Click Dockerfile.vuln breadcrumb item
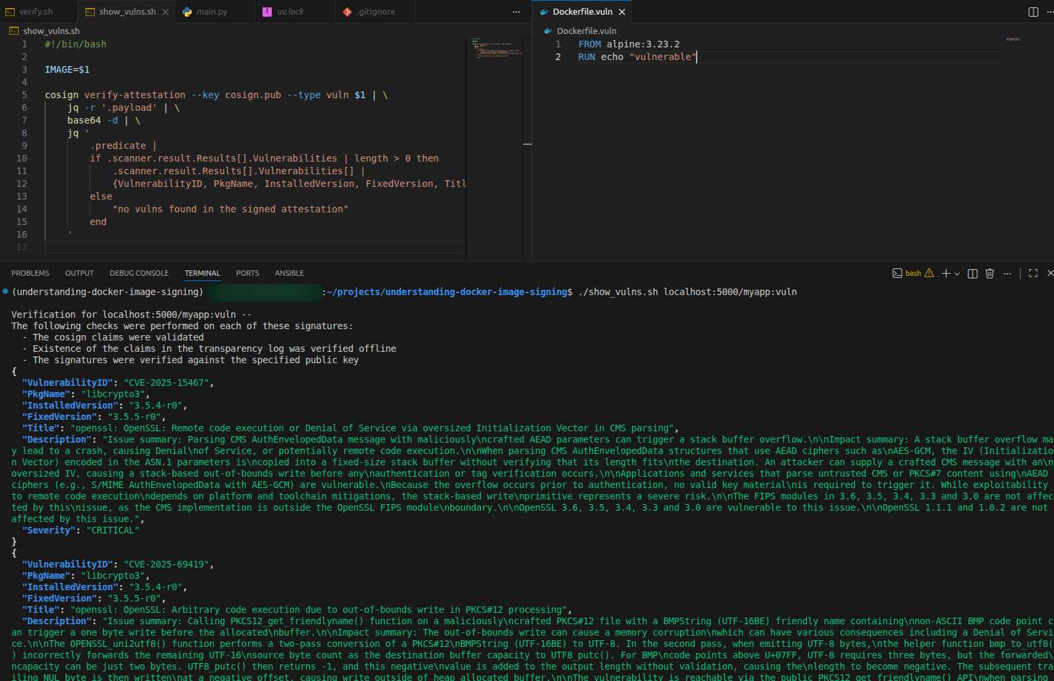The height and width of the screenshot is (681, 1054). click(586, 31)
